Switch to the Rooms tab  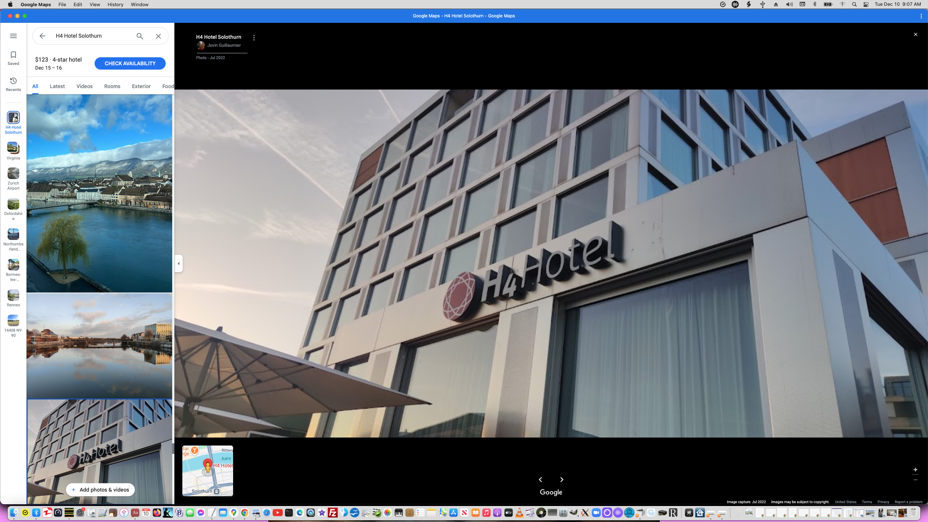pyautogui.click(x=112, y=86)
